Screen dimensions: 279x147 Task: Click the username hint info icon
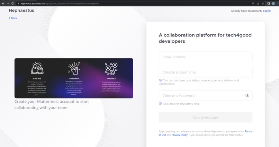pyautogui.click(x=160, y=80)
